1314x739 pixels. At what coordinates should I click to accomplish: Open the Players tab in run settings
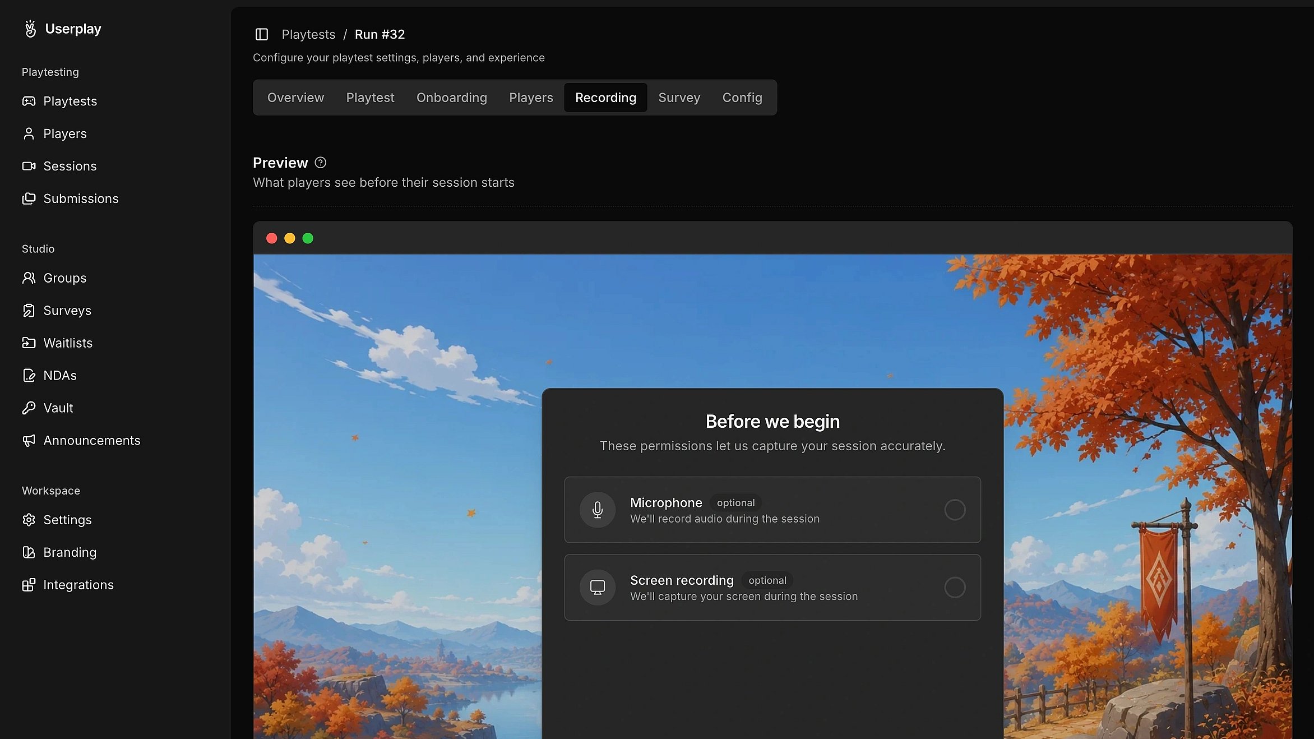[531, 98]
